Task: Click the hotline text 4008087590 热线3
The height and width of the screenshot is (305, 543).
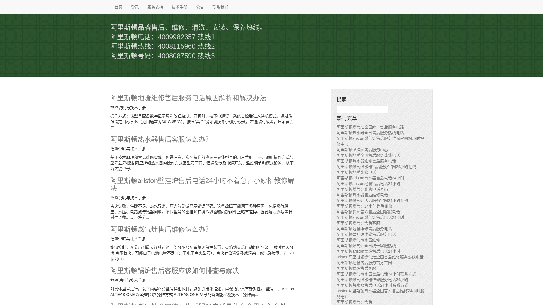Action: 186,56
